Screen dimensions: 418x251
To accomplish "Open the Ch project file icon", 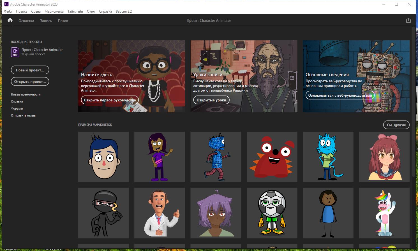I will 15,52.
